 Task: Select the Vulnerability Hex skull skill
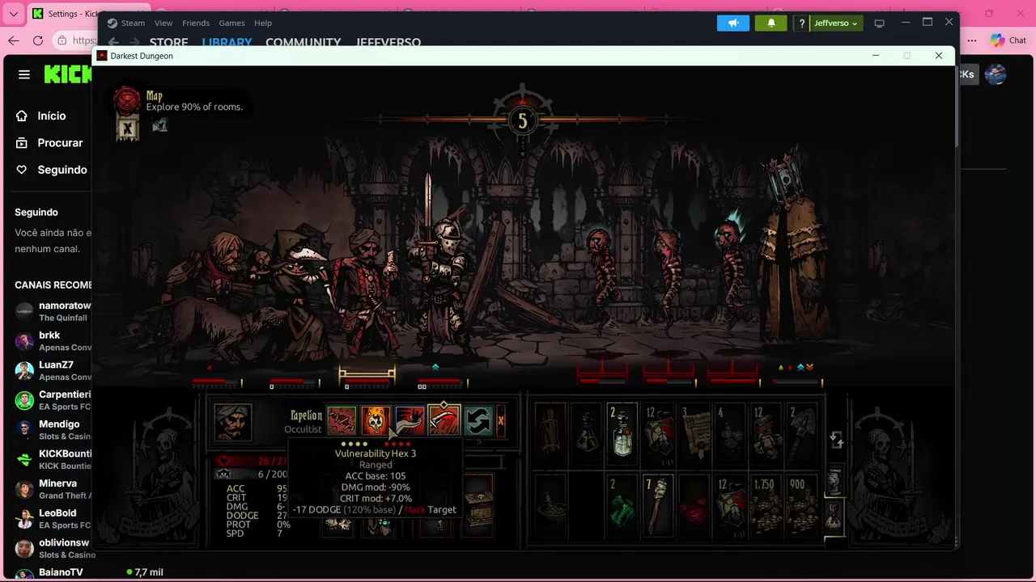pos(376,421)
